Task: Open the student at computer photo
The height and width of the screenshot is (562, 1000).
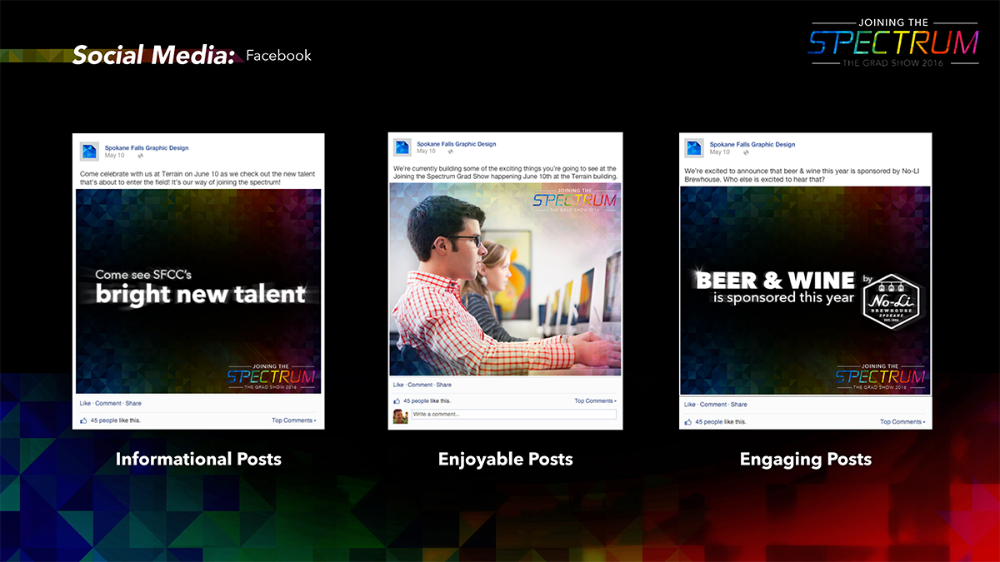Action: [505, 279]
